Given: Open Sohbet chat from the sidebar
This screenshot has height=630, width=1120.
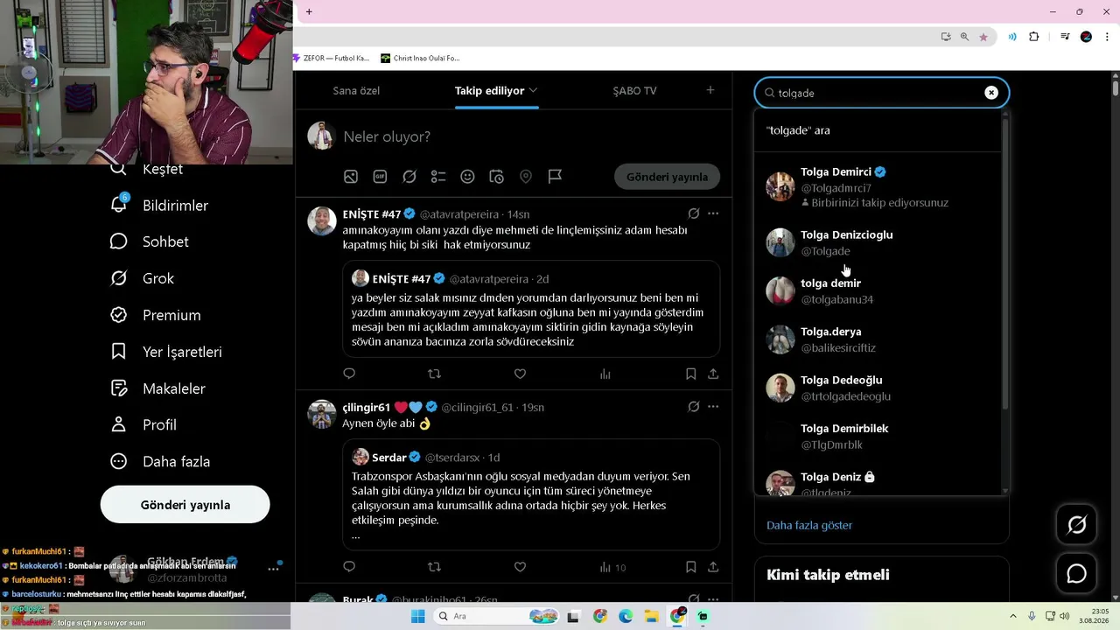Looking at the screenshot, I should [149, 241].
